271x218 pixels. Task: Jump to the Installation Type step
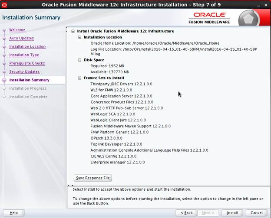click(24, 55)
